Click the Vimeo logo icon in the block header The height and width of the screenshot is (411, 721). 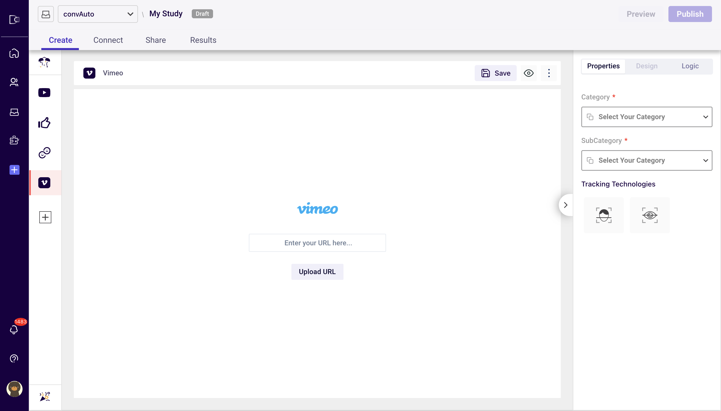click(89, 73)
